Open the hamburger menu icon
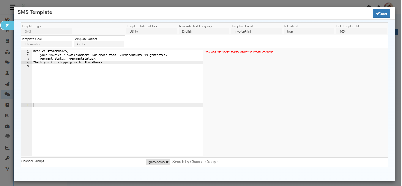 (12, 7)
